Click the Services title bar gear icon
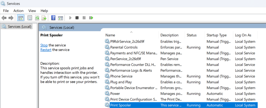The image size is (266, 108). coord(3,3)
